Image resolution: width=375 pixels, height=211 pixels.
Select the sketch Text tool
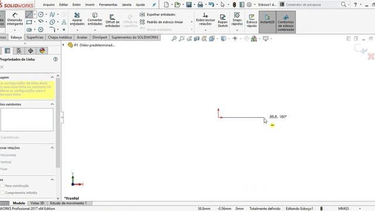pyautogui.click(x=64, y=22)
